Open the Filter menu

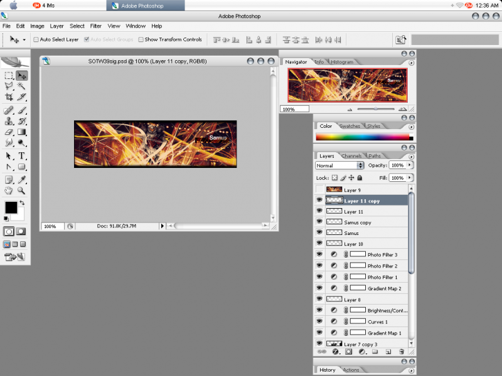point(96,26)
